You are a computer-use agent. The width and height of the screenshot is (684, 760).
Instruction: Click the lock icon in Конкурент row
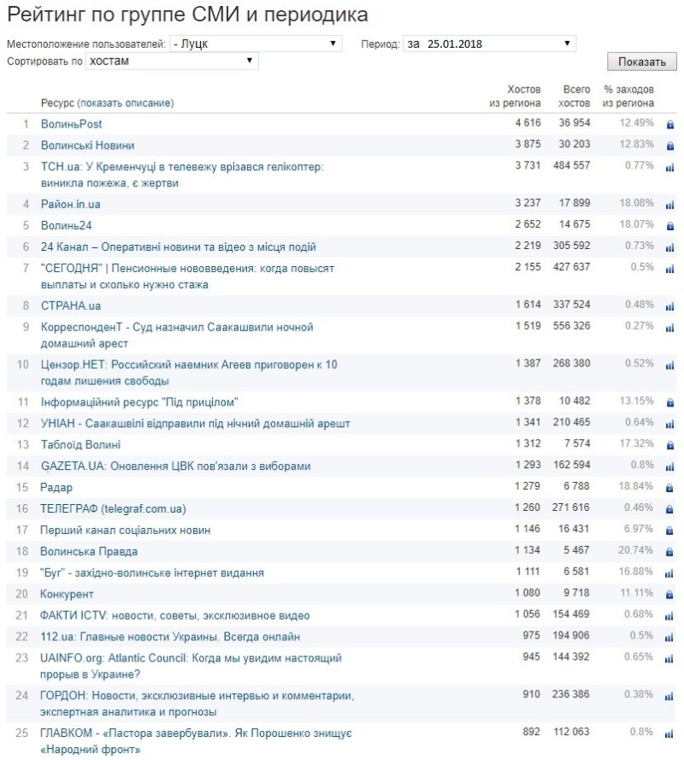[670, 595]
